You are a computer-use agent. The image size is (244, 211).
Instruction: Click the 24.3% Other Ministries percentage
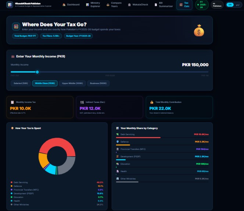tap(100, 205)
